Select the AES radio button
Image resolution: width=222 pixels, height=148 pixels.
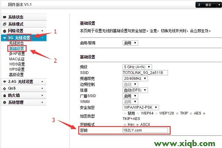click(191, 113)
